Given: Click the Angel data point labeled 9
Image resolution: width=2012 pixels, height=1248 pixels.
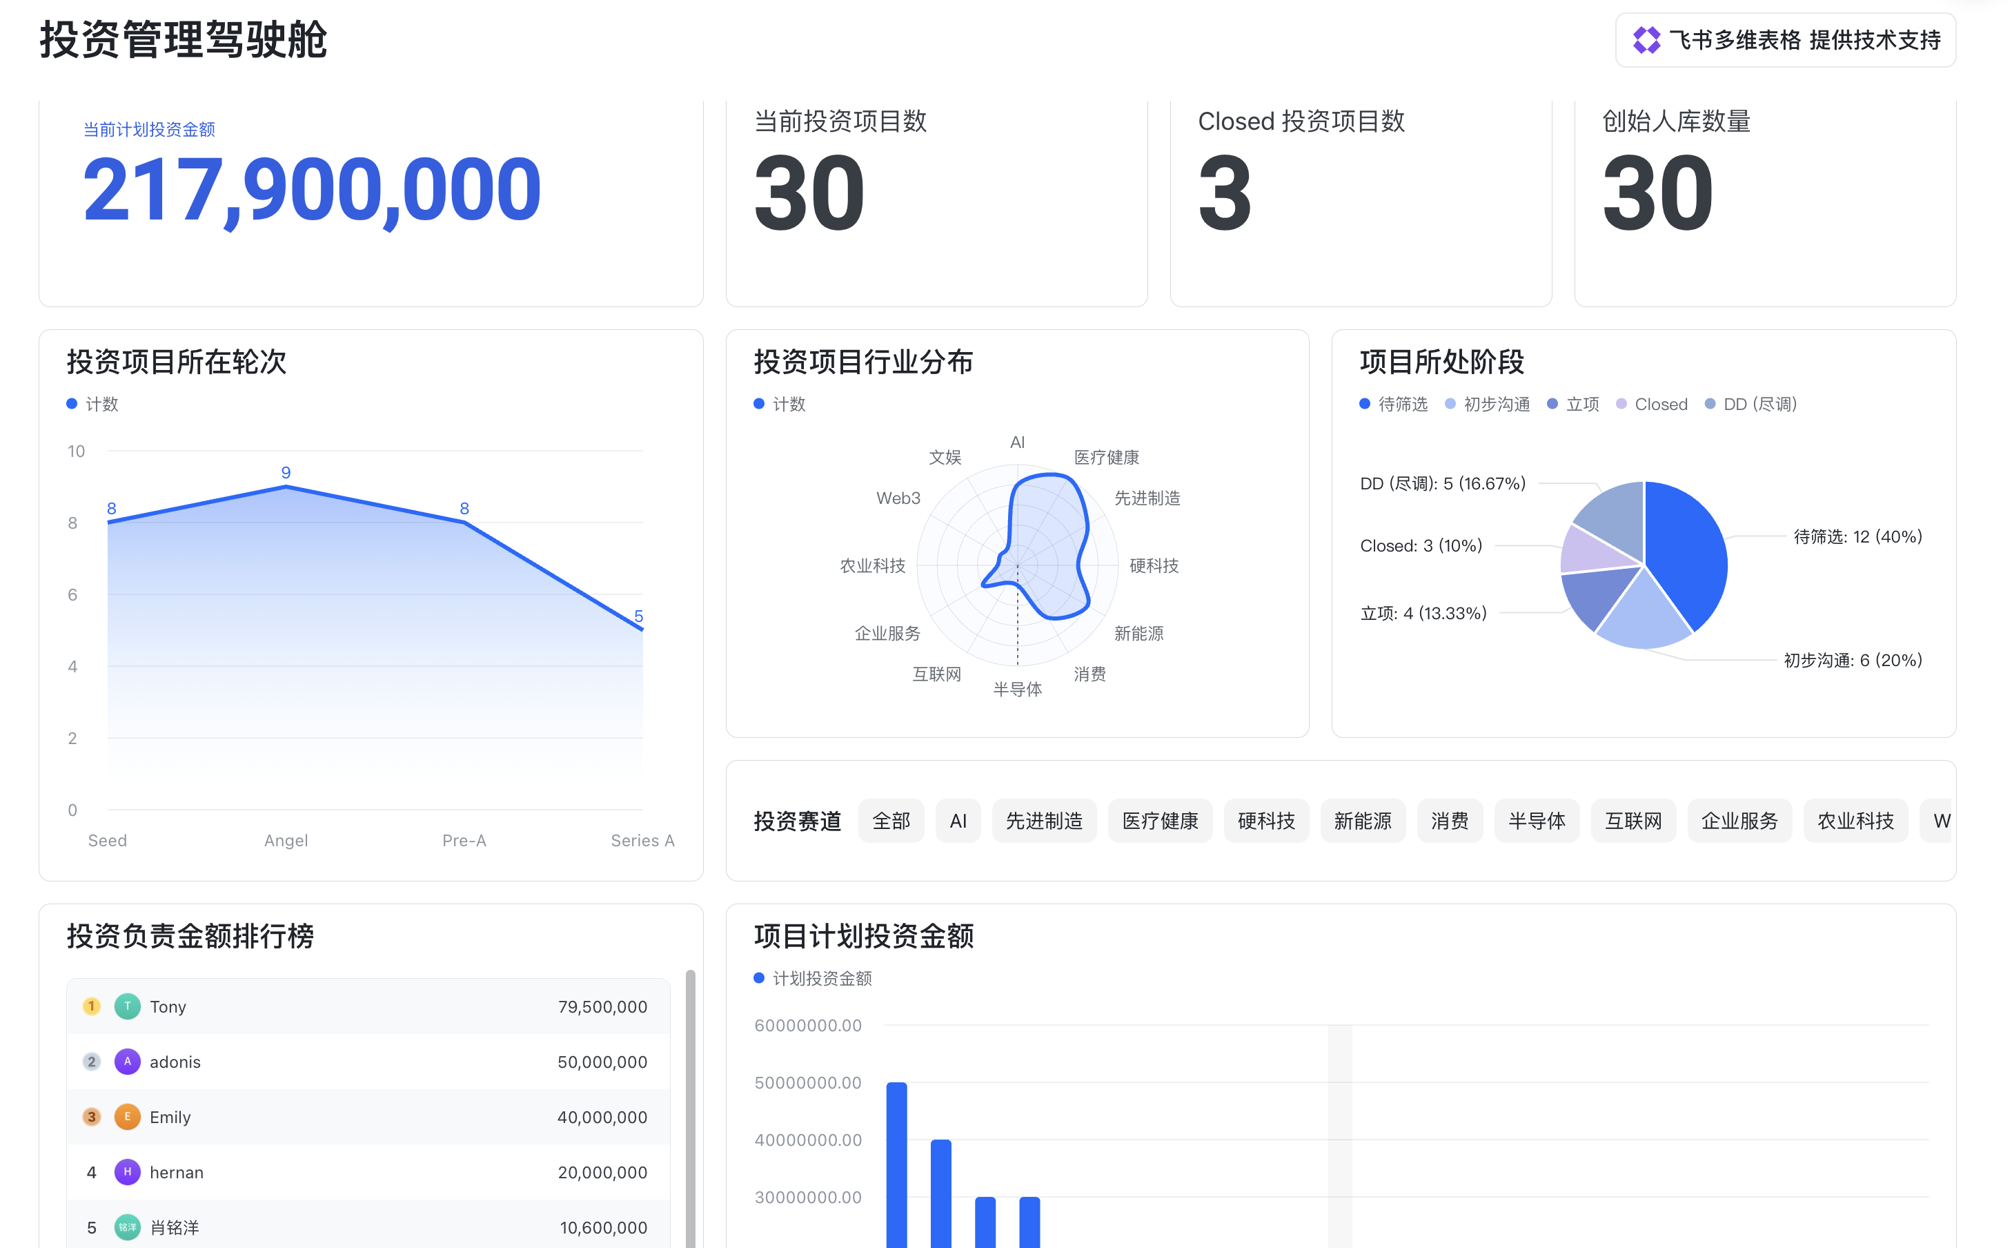Looking at the screenshot, I should 286,487.
